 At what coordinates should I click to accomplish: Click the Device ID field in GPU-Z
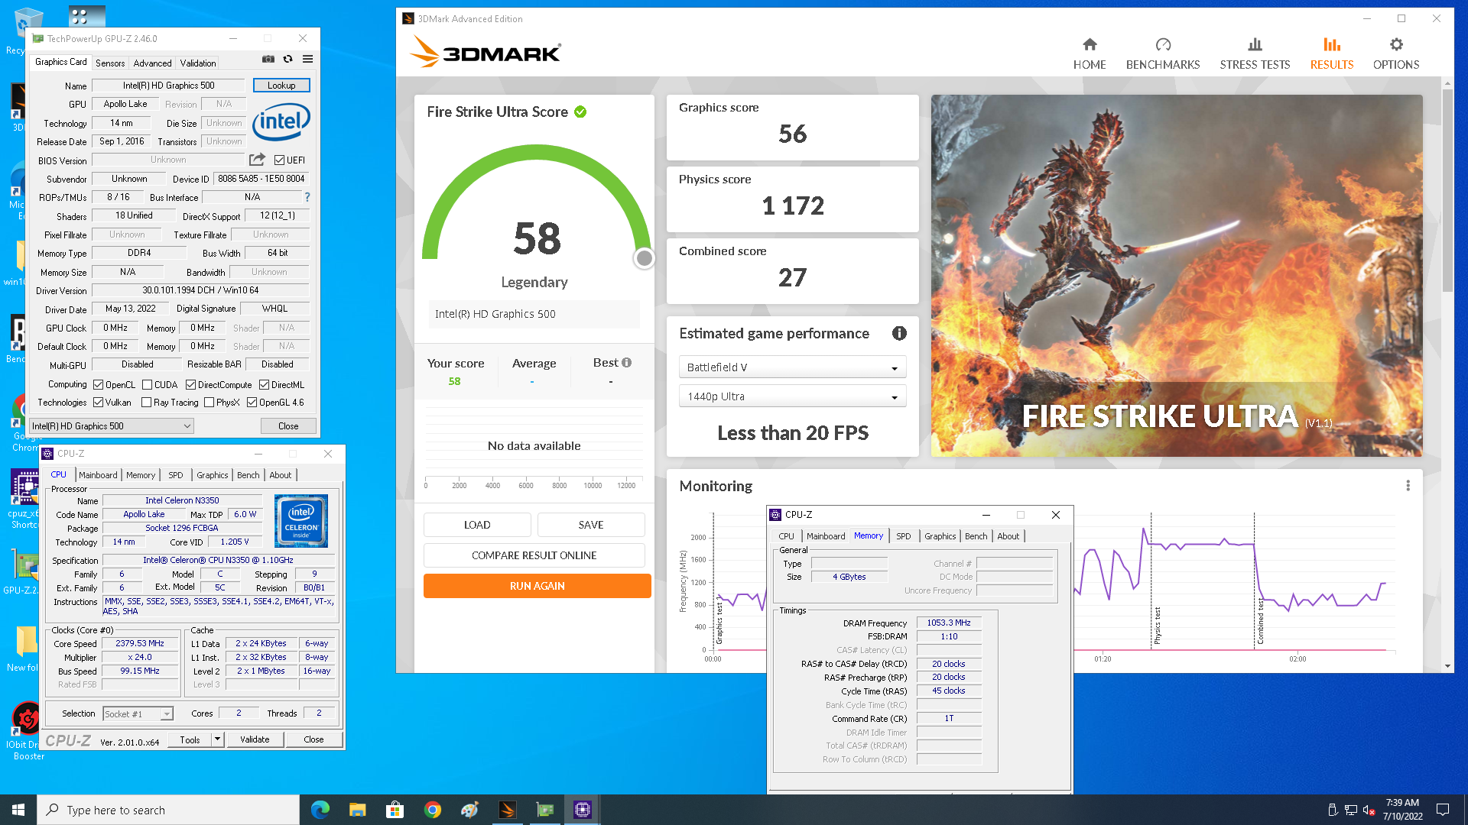click(261, 179)
